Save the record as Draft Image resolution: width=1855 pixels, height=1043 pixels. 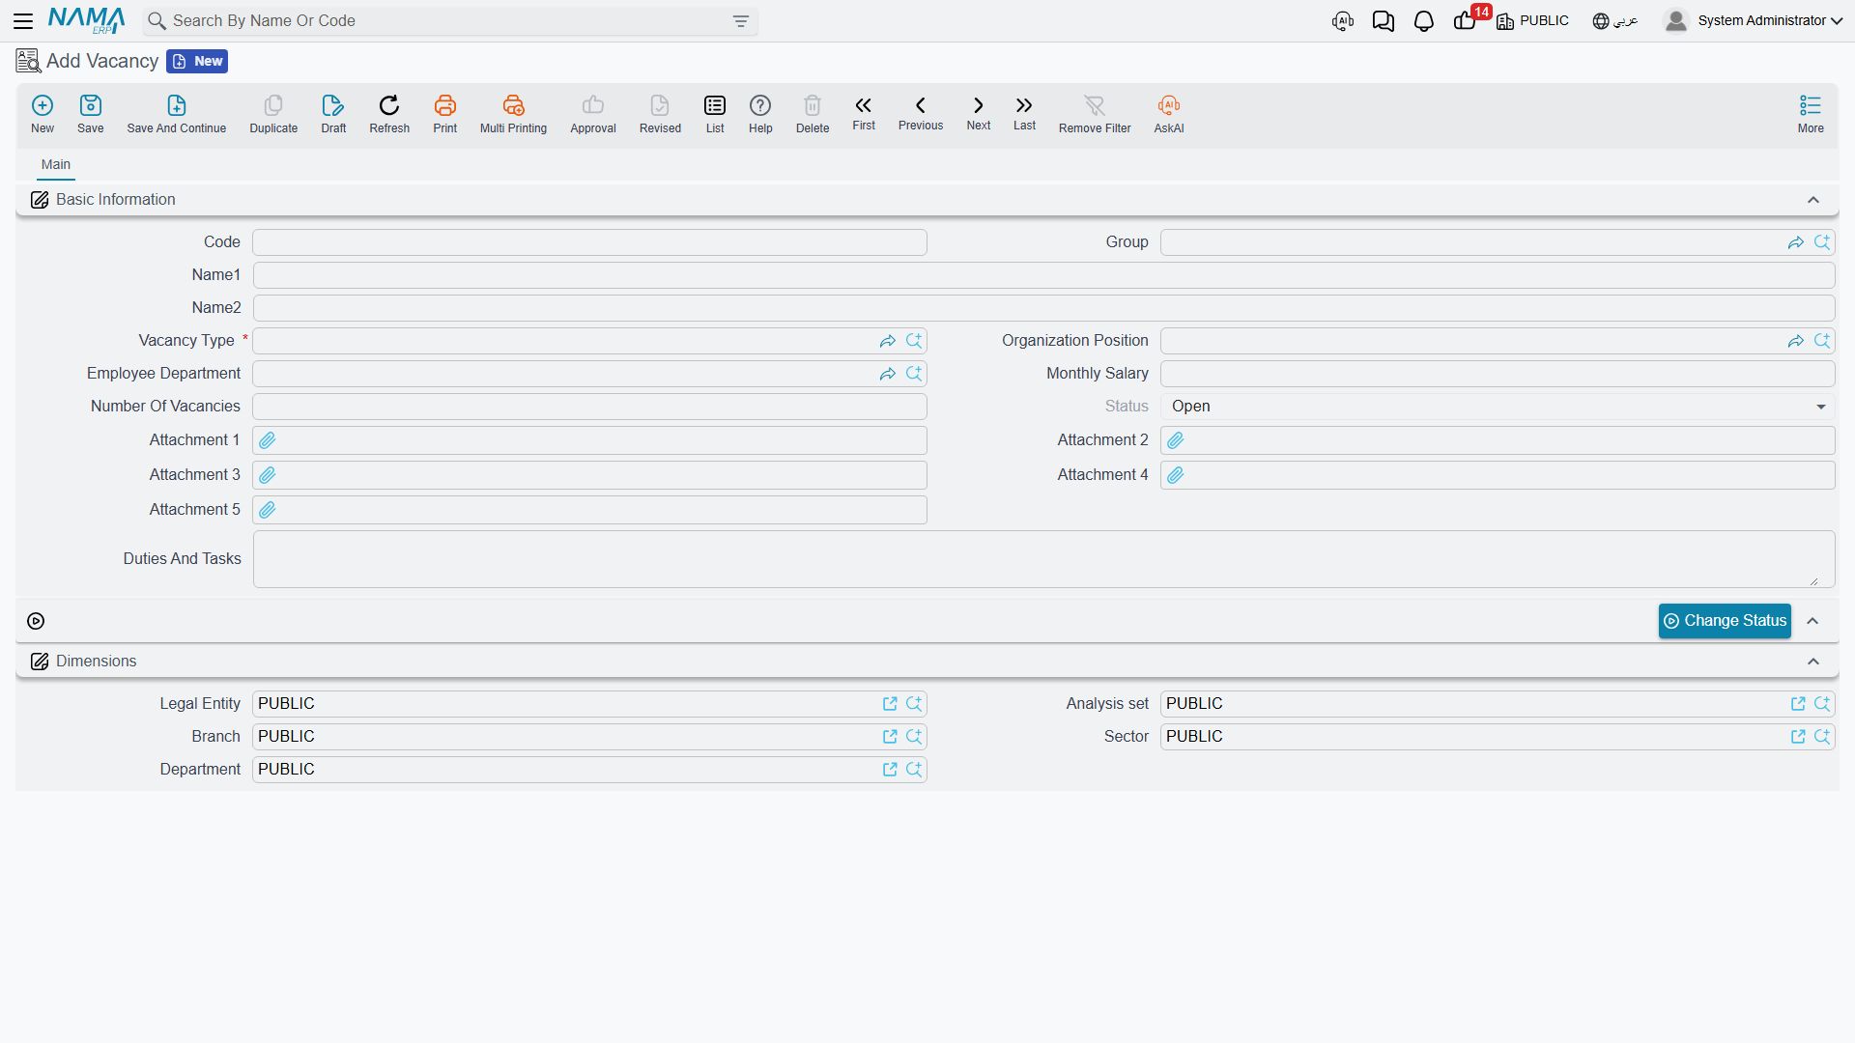click(x=333, y=113)
